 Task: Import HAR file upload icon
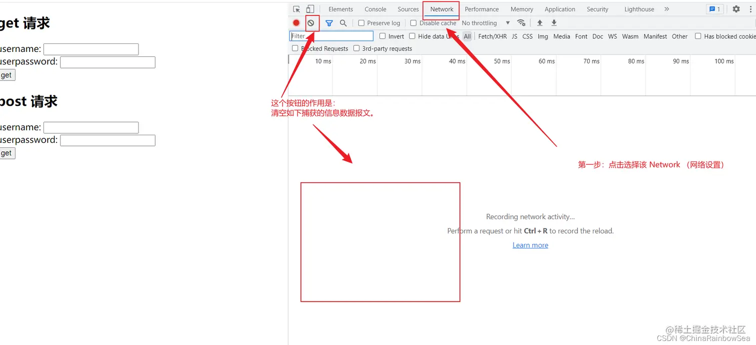click(539, 23)
